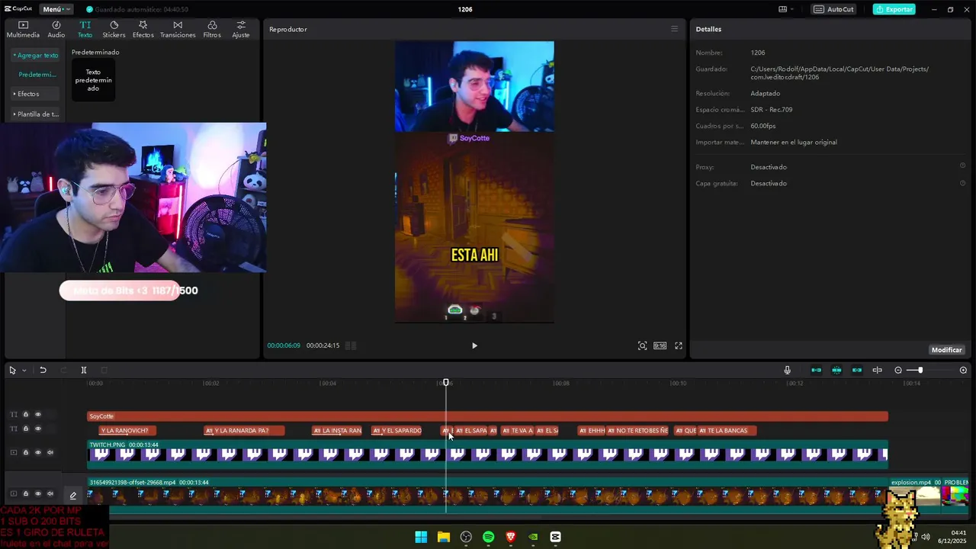Select the 'TE LA BANCAS' text clip
The image size is (976, 549).
click(727, 431)
